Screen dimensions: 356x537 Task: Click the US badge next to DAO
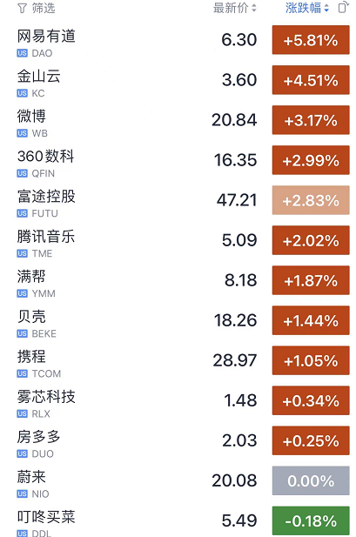(x=22, y=53)
